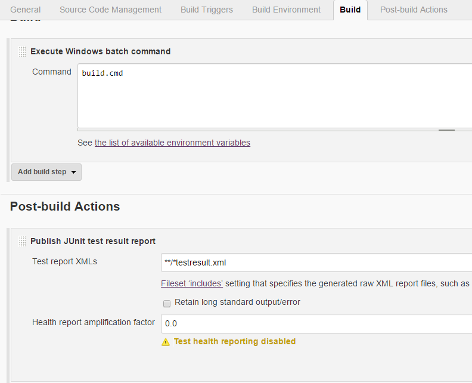Go to the Build Triggers tab
This screenshot has width=472, height=383.
[207, 10]
